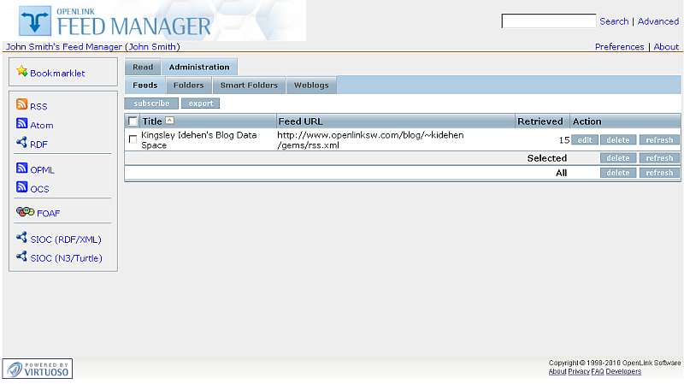The image size is (684, 384).
Task: Click the Atom feed icon
Action: [22, 124]
